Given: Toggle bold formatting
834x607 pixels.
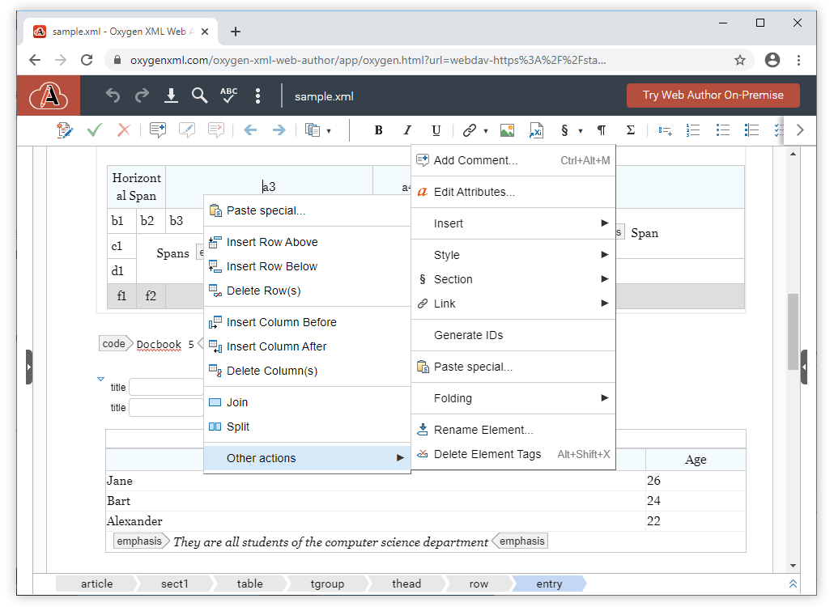Looking at the screenshot, I should (x=379, y=130).
